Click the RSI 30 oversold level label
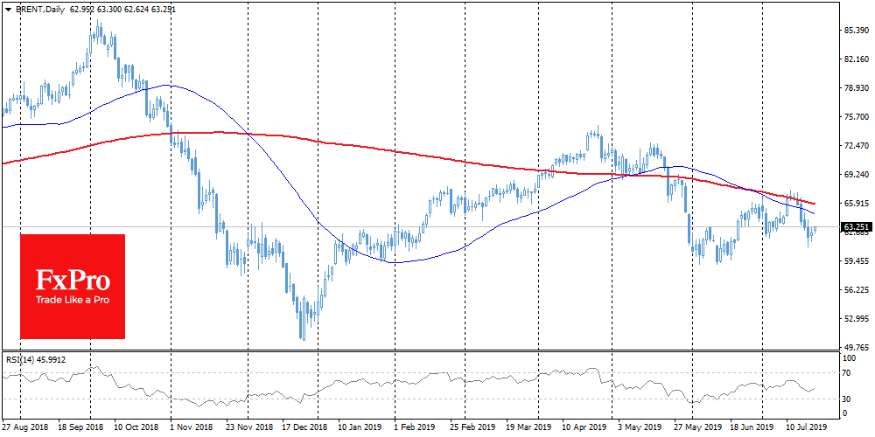Viewport: 875px width, 437px height. click(x=847, y=399)
